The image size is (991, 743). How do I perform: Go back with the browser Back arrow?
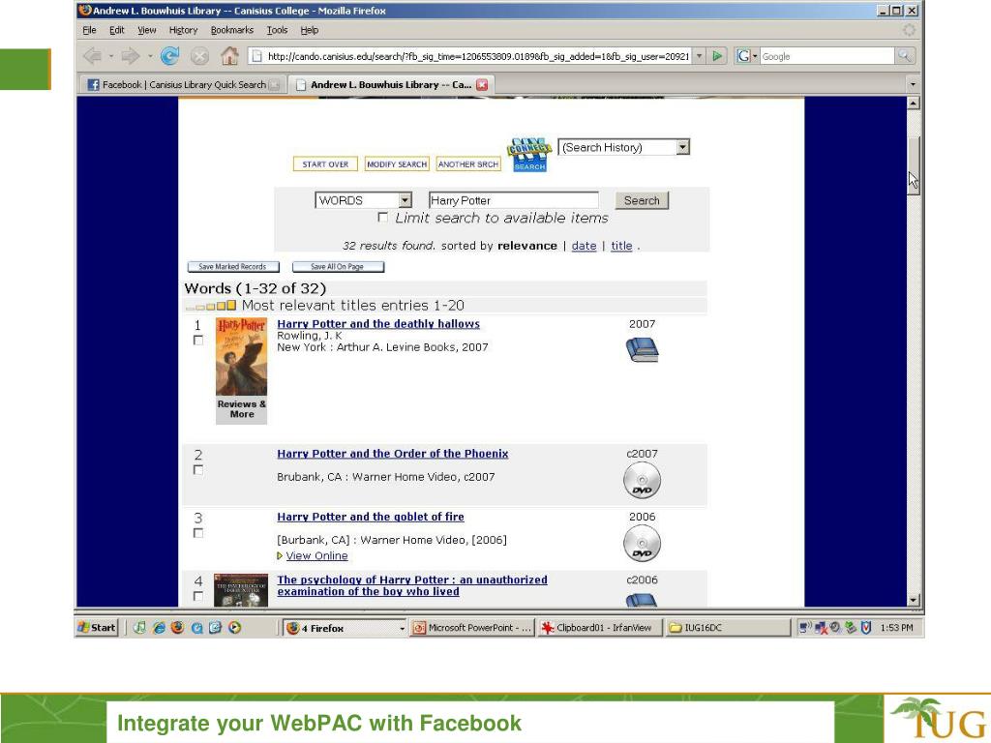(92, 56)
